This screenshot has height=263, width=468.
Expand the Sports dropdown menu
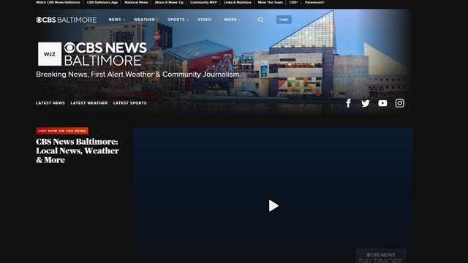178,20
